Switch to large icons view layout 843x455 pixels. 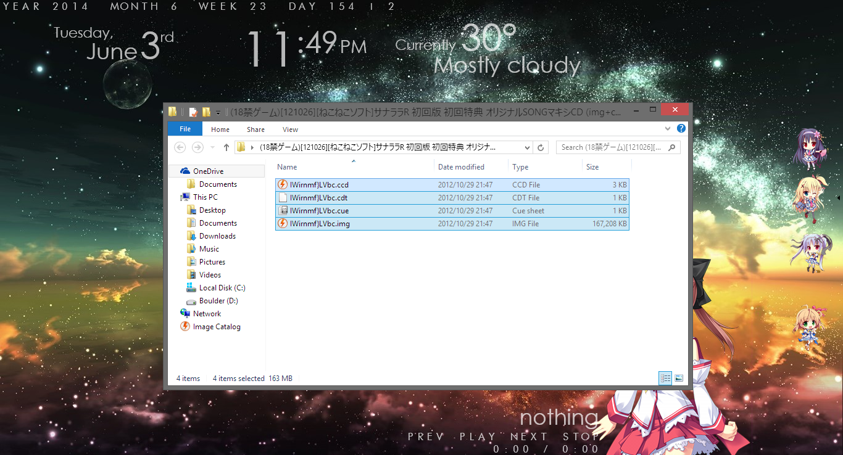click(679, 379)
